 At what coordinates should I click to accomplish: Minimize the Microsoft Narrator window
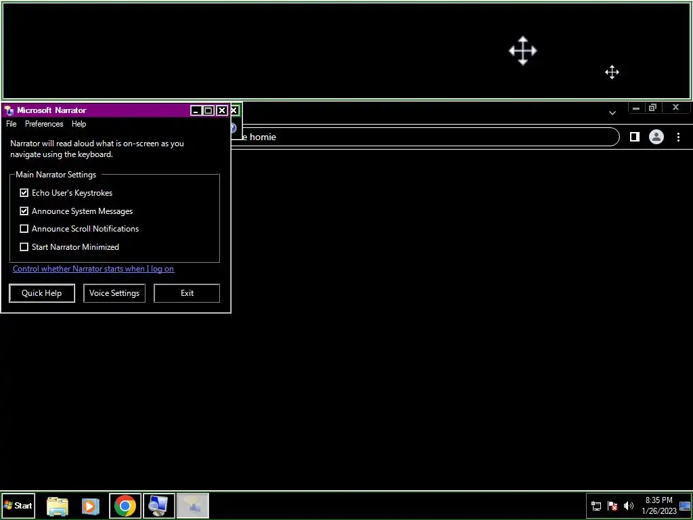click(x=196, y=110)
